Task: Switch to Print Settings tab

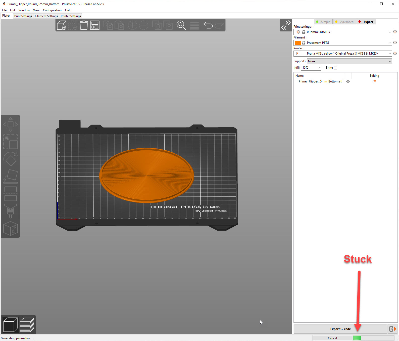Action: click(x=23, y=16)
